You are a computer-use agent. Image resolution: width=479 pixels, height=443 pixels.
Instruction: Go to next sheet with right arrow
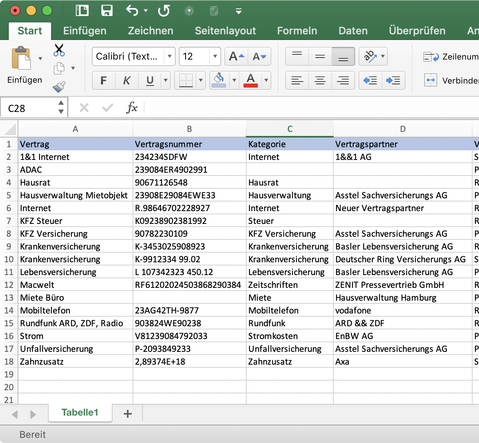[33, 414]
